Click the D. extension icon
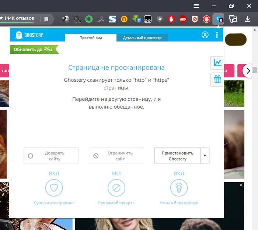 [x=77, y=19]
